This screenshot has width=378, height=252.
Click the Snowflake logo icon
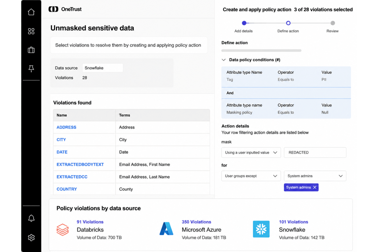(x=261, y=229)
